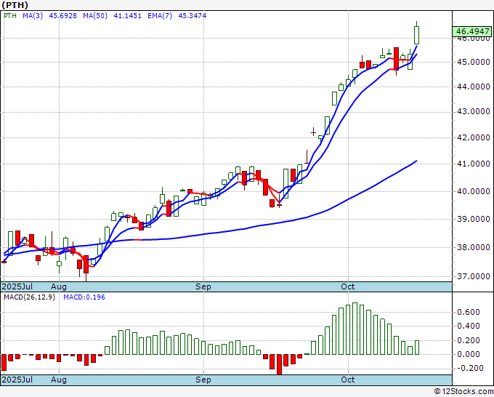Click the Oct label on MACD timeline
494x397 pixels.
348,380
